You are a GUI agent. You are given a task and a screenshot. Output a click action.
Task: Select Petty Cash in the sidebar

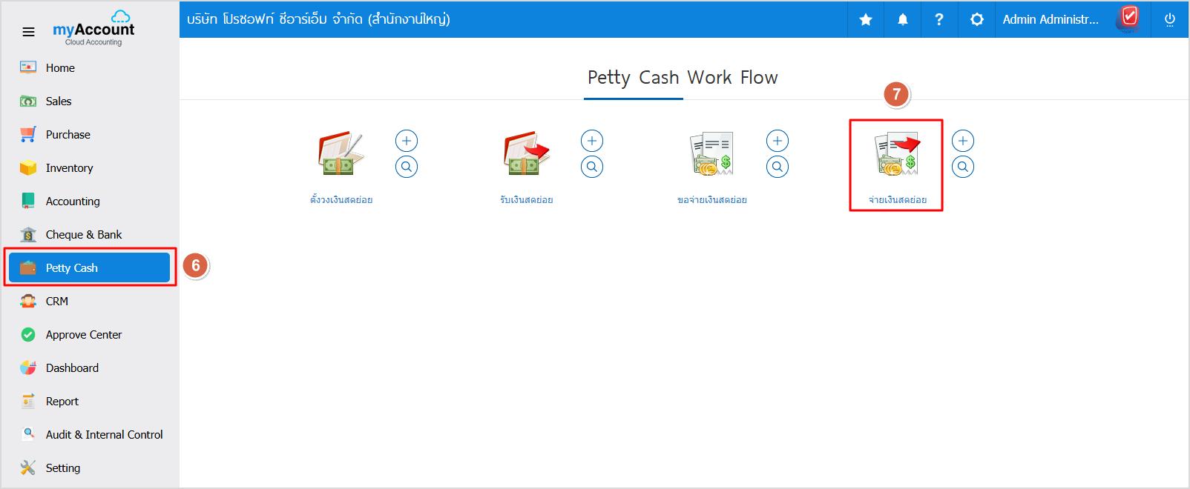tap(89, 267)
